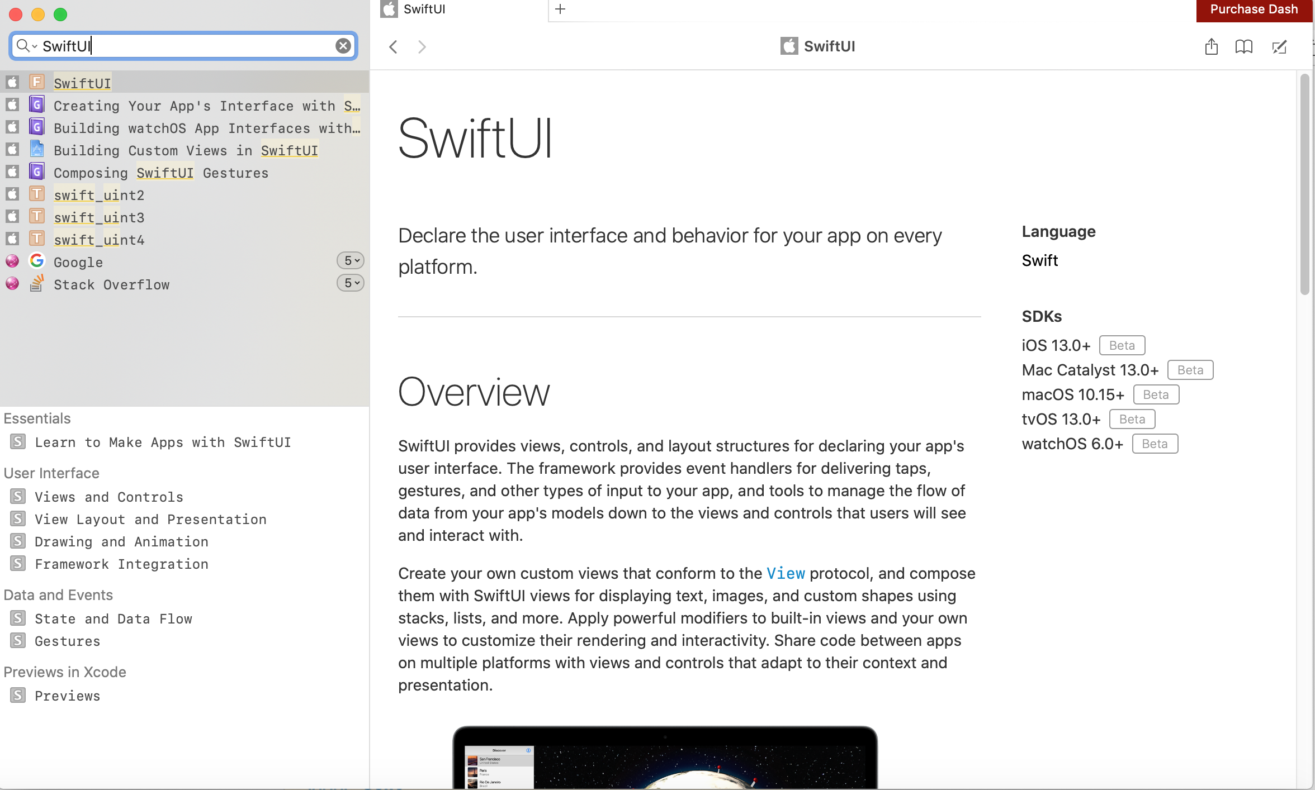Select the SwiftUI framework search result
1315x790 pixels.
click(82, 83)
